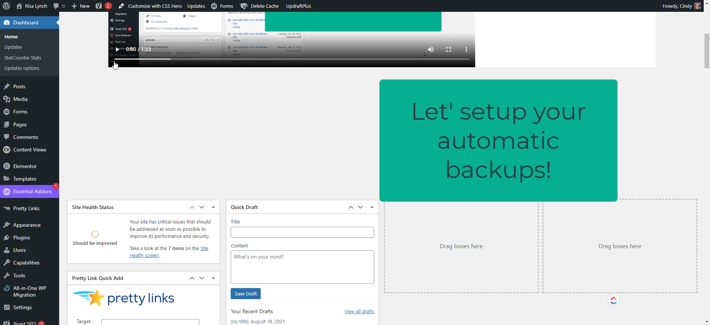Open the Howdy, Cindy account menu
710x325 pixels.
pos(681,6)
